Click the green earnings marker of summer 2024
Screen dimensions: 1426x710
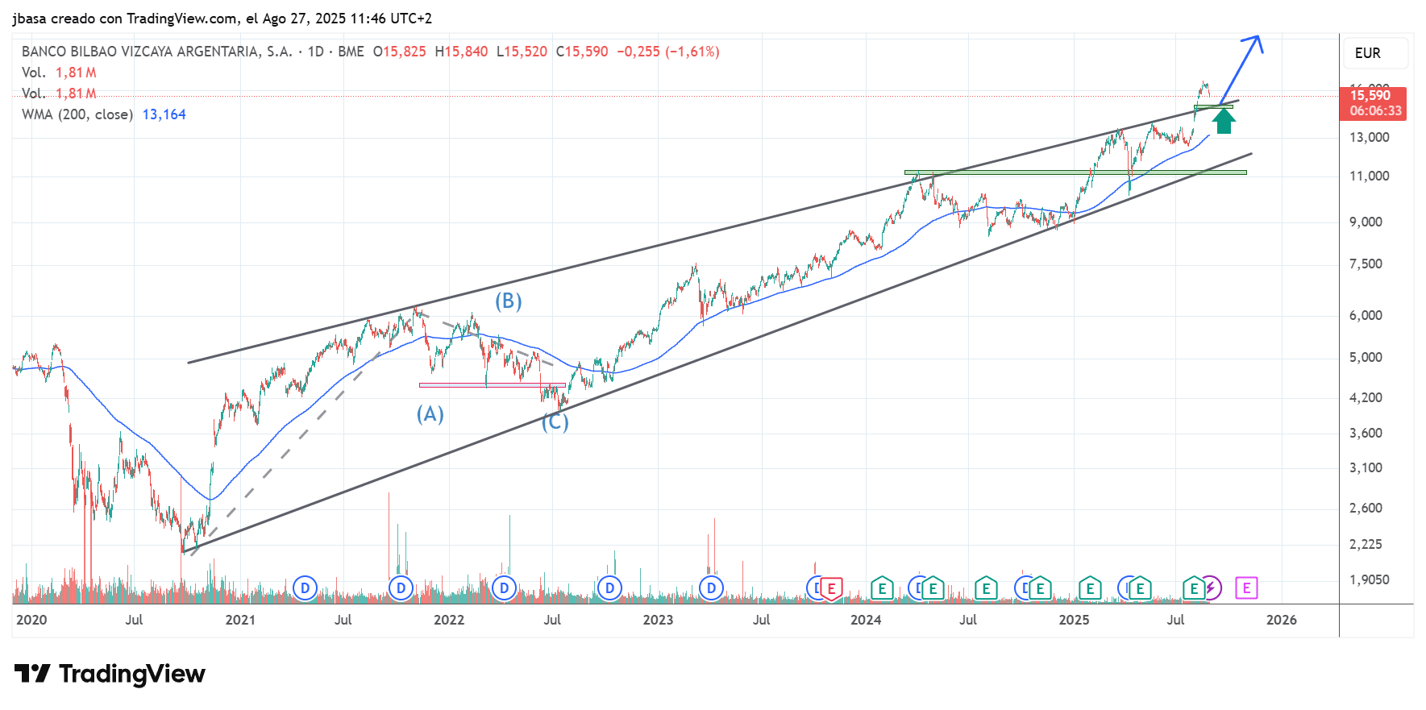(986, 589)
